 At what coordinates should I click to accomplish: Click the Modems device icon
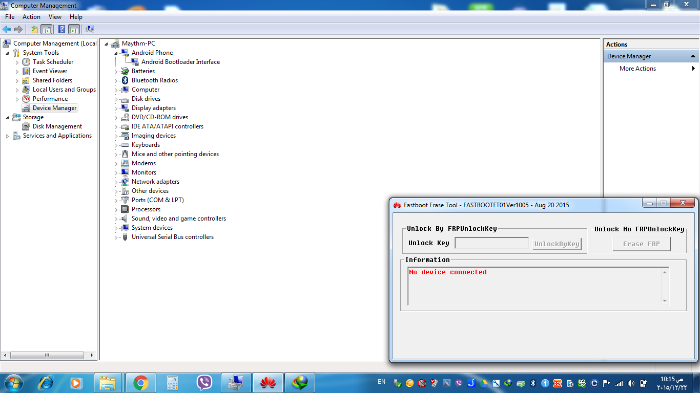click(x=125, y=163)
